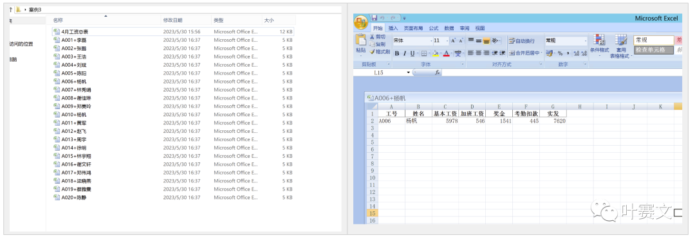Switch to the 页面布局 ribbon tab
This screenshot has height=242, width=695.
point(413,28)
